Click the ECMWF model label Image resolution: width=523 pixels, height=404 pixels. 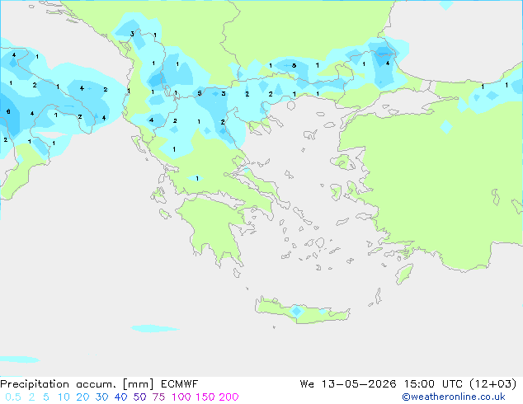(180, 384)
